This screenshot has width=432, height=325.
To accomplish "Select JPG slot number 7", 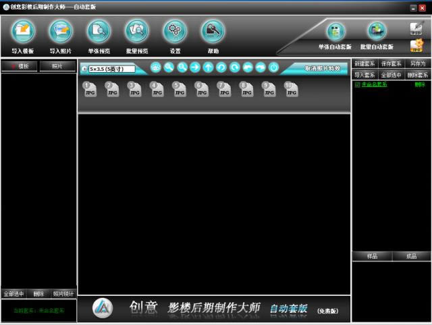I will click(224, 90).
